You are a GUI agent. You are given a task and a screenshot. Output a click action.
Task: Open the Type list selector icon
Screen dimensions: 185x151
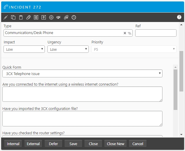coord(129,33)
